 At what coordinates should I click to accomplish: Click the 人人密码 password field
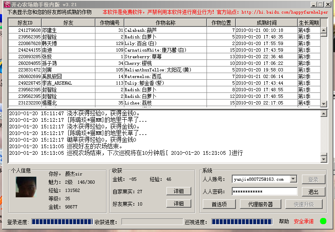(x=264, y=192)
